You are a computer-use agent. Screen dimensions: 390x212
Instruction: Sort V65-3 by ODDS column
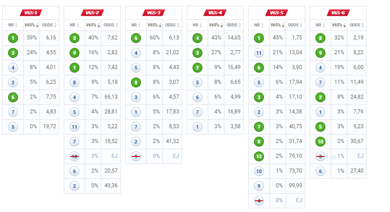point(172,25)
